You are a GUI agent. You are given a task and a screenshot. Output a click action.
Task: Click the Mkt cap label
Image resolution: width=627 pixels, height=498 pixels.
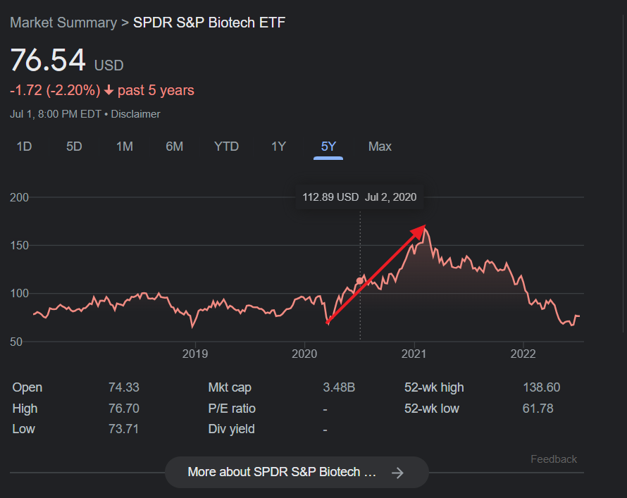coord(230,387)
